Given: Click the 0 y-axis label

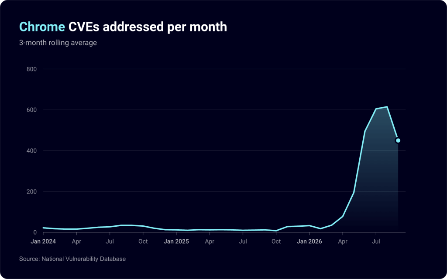Looking at the screenshot, I should pyautogui.click(x=35, y=232).
